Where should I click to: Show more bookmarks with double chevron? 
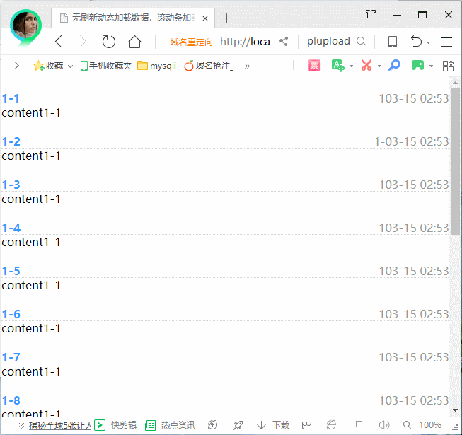point(247,66)
